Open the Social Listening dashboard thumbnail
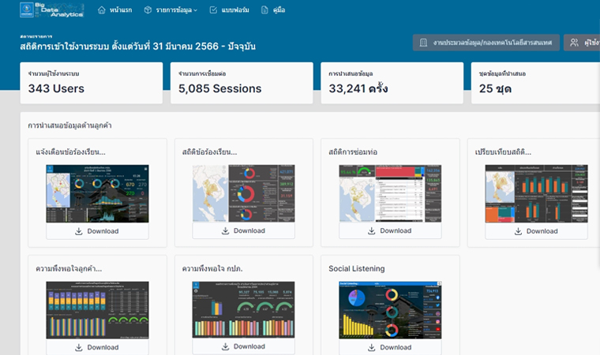600x355 pixels. tap(390, 310)
